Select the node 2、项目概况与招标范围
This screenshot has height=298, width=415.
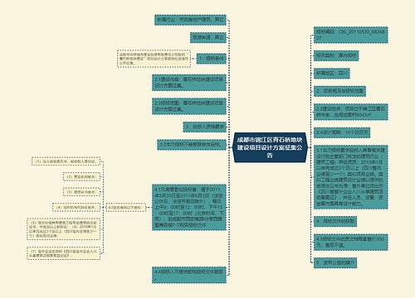[x=339, y=91]
